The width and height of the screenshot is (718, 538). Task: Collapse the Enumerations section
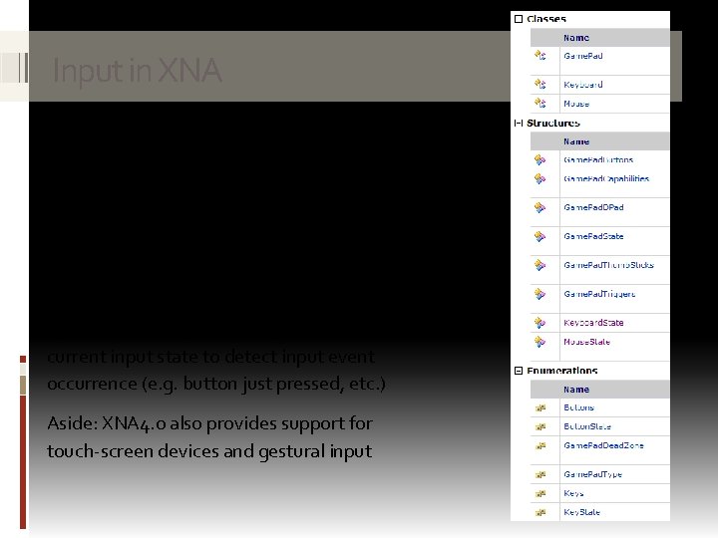(519, 371)
